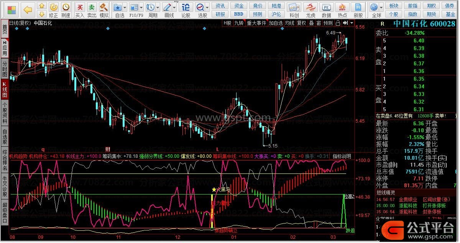Click the 竞价 auction button
Image resolution: width=460 pixels, height=243 pixels.
click(x=258, y=6)
